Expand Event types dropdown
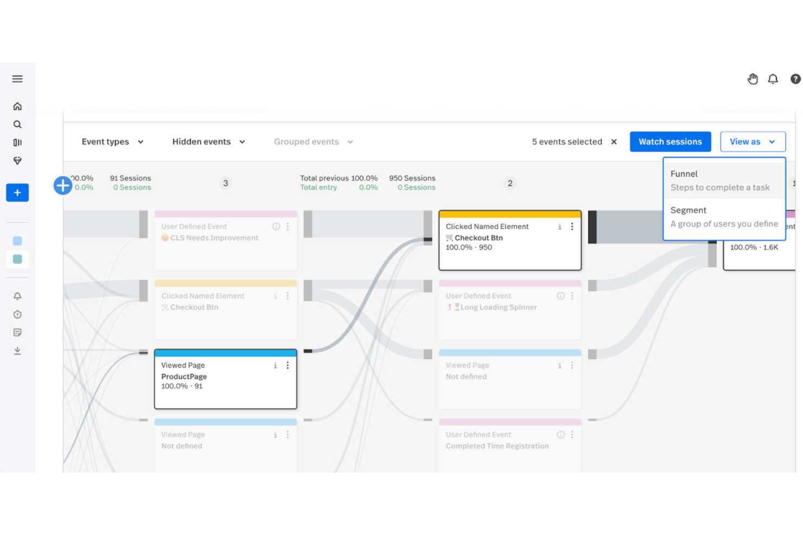The image size is (803, 535). [113, 142]
